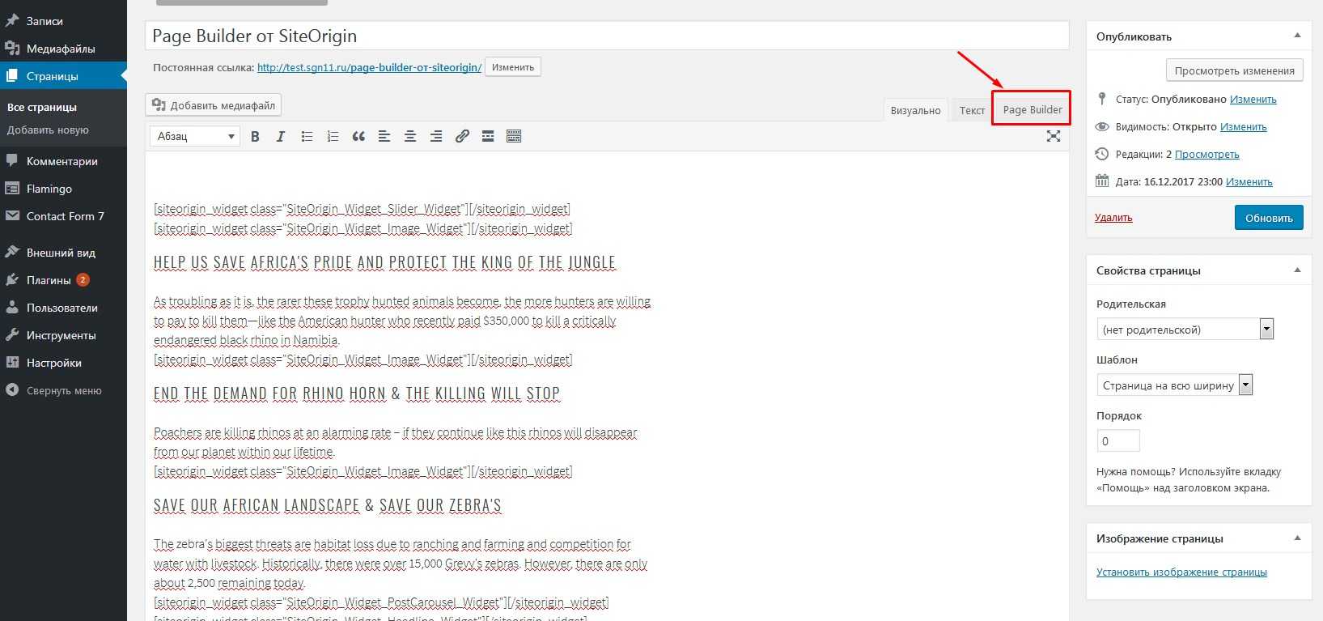Insert a numbered list

tap(333, 137)
